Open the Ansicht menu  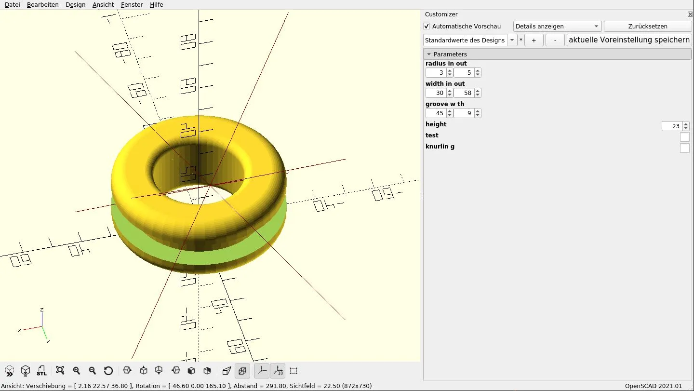click(103, 5)
